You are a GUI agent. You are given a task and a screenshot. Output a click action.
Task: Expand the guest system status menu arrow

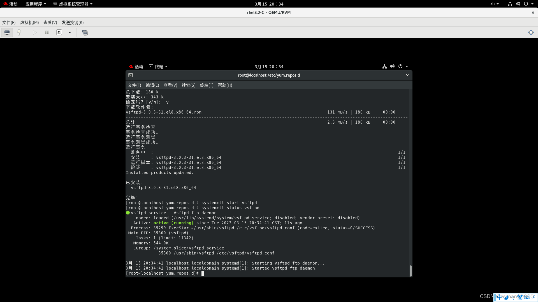407,66
